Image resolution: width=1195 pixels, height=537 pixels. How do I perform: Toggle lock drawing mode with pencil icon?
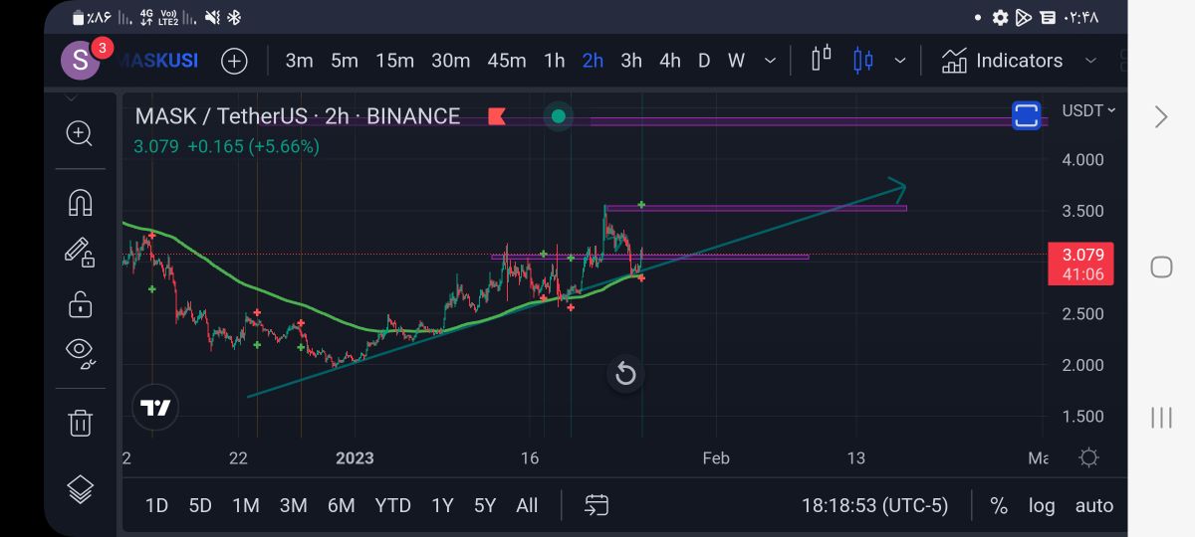pos(79,252)
